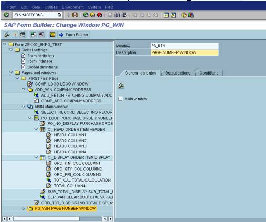Click the Create New Session icon
266x222 pixels.
[x=166, y=15]
